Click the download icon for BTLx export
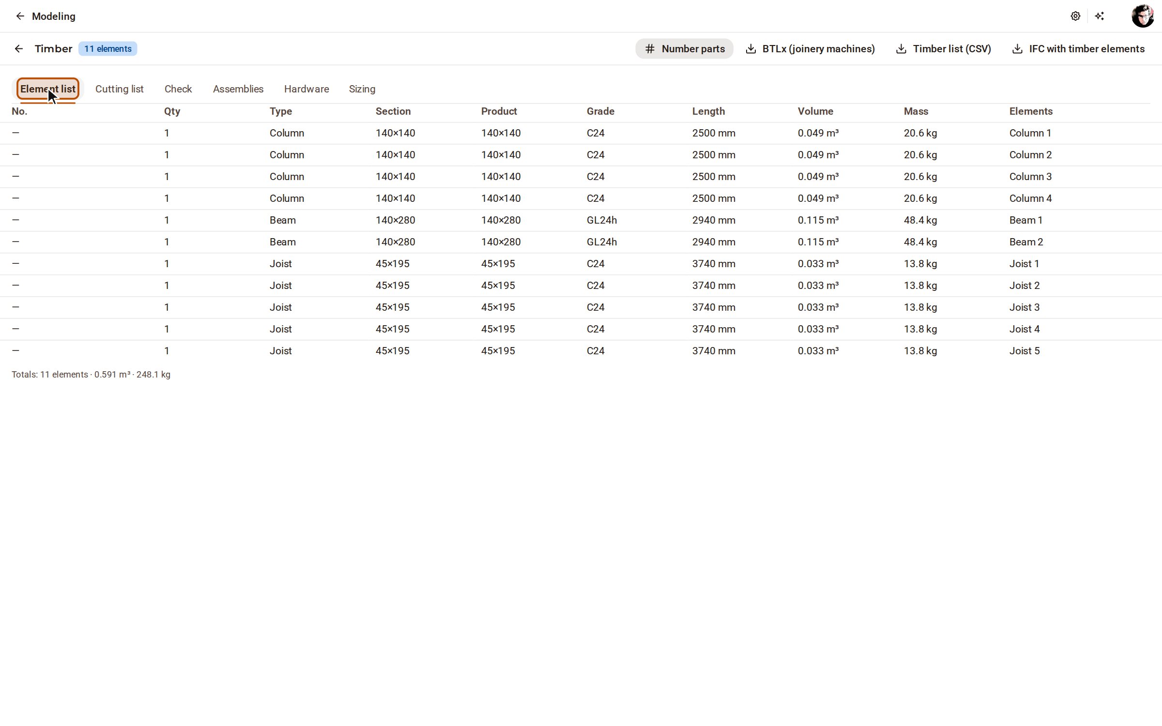Screen dimensions: 1162x726 point(750,49)
